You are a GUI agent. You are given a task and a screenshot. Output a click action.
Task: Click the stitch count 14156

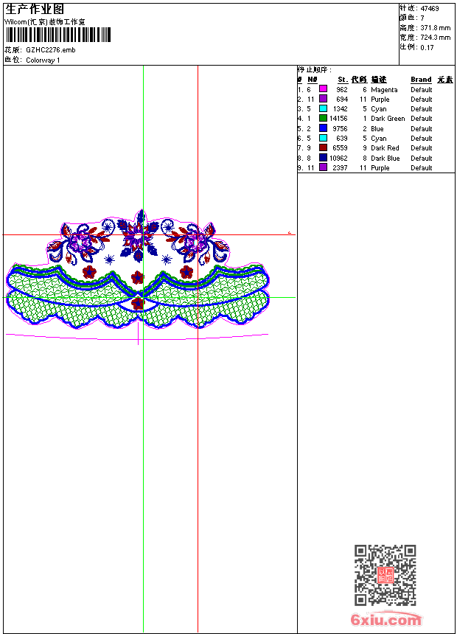pos(338,119)
